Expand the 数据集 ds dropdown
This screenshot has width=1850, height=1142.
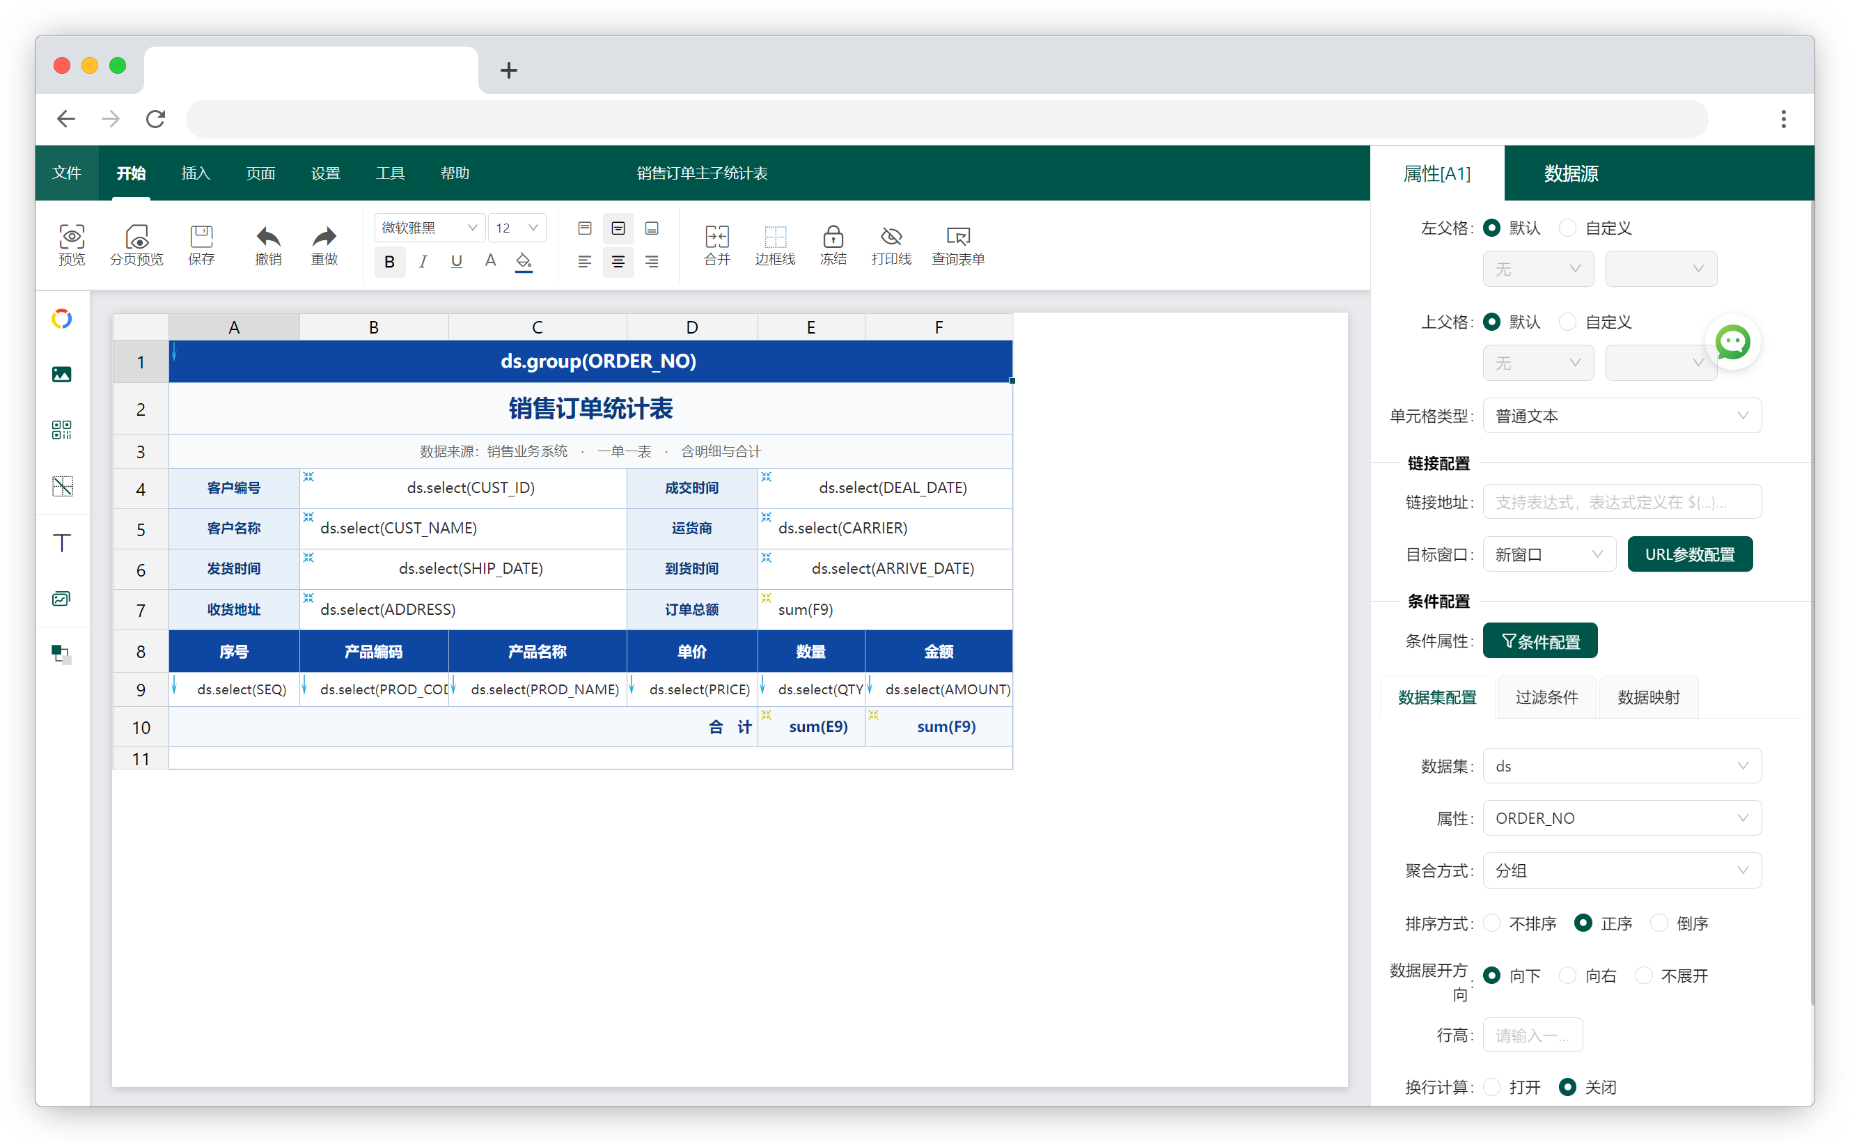(x=1622, y=766)
